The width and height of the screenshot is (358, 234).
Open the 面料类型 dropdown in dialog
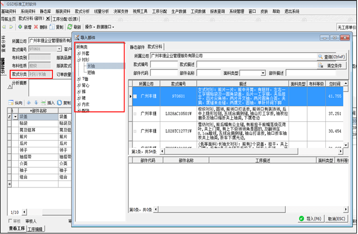263,73
